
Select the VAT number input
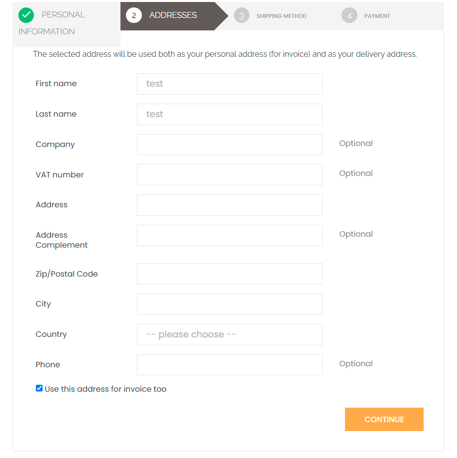pos(229,175)
